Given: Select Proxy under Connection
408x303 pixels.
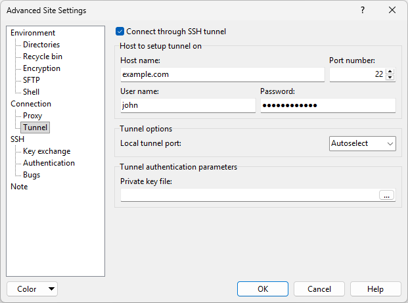Looking at the screenshot, I should 32,116.
